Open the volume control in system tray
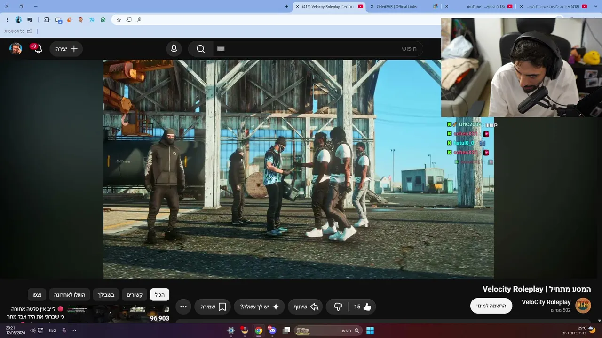 point(32,330)
